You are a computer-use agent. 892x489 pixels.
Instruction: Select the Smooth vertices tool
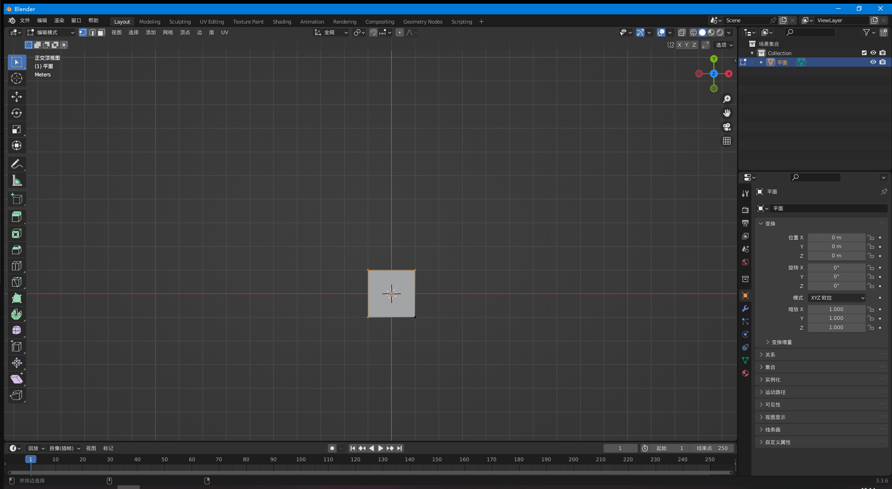click(17, 330)
